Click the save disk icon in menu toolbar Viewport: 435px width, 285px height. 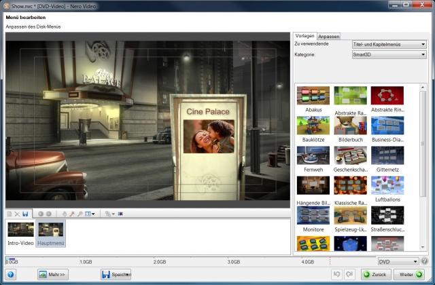[x=25, y=214]
